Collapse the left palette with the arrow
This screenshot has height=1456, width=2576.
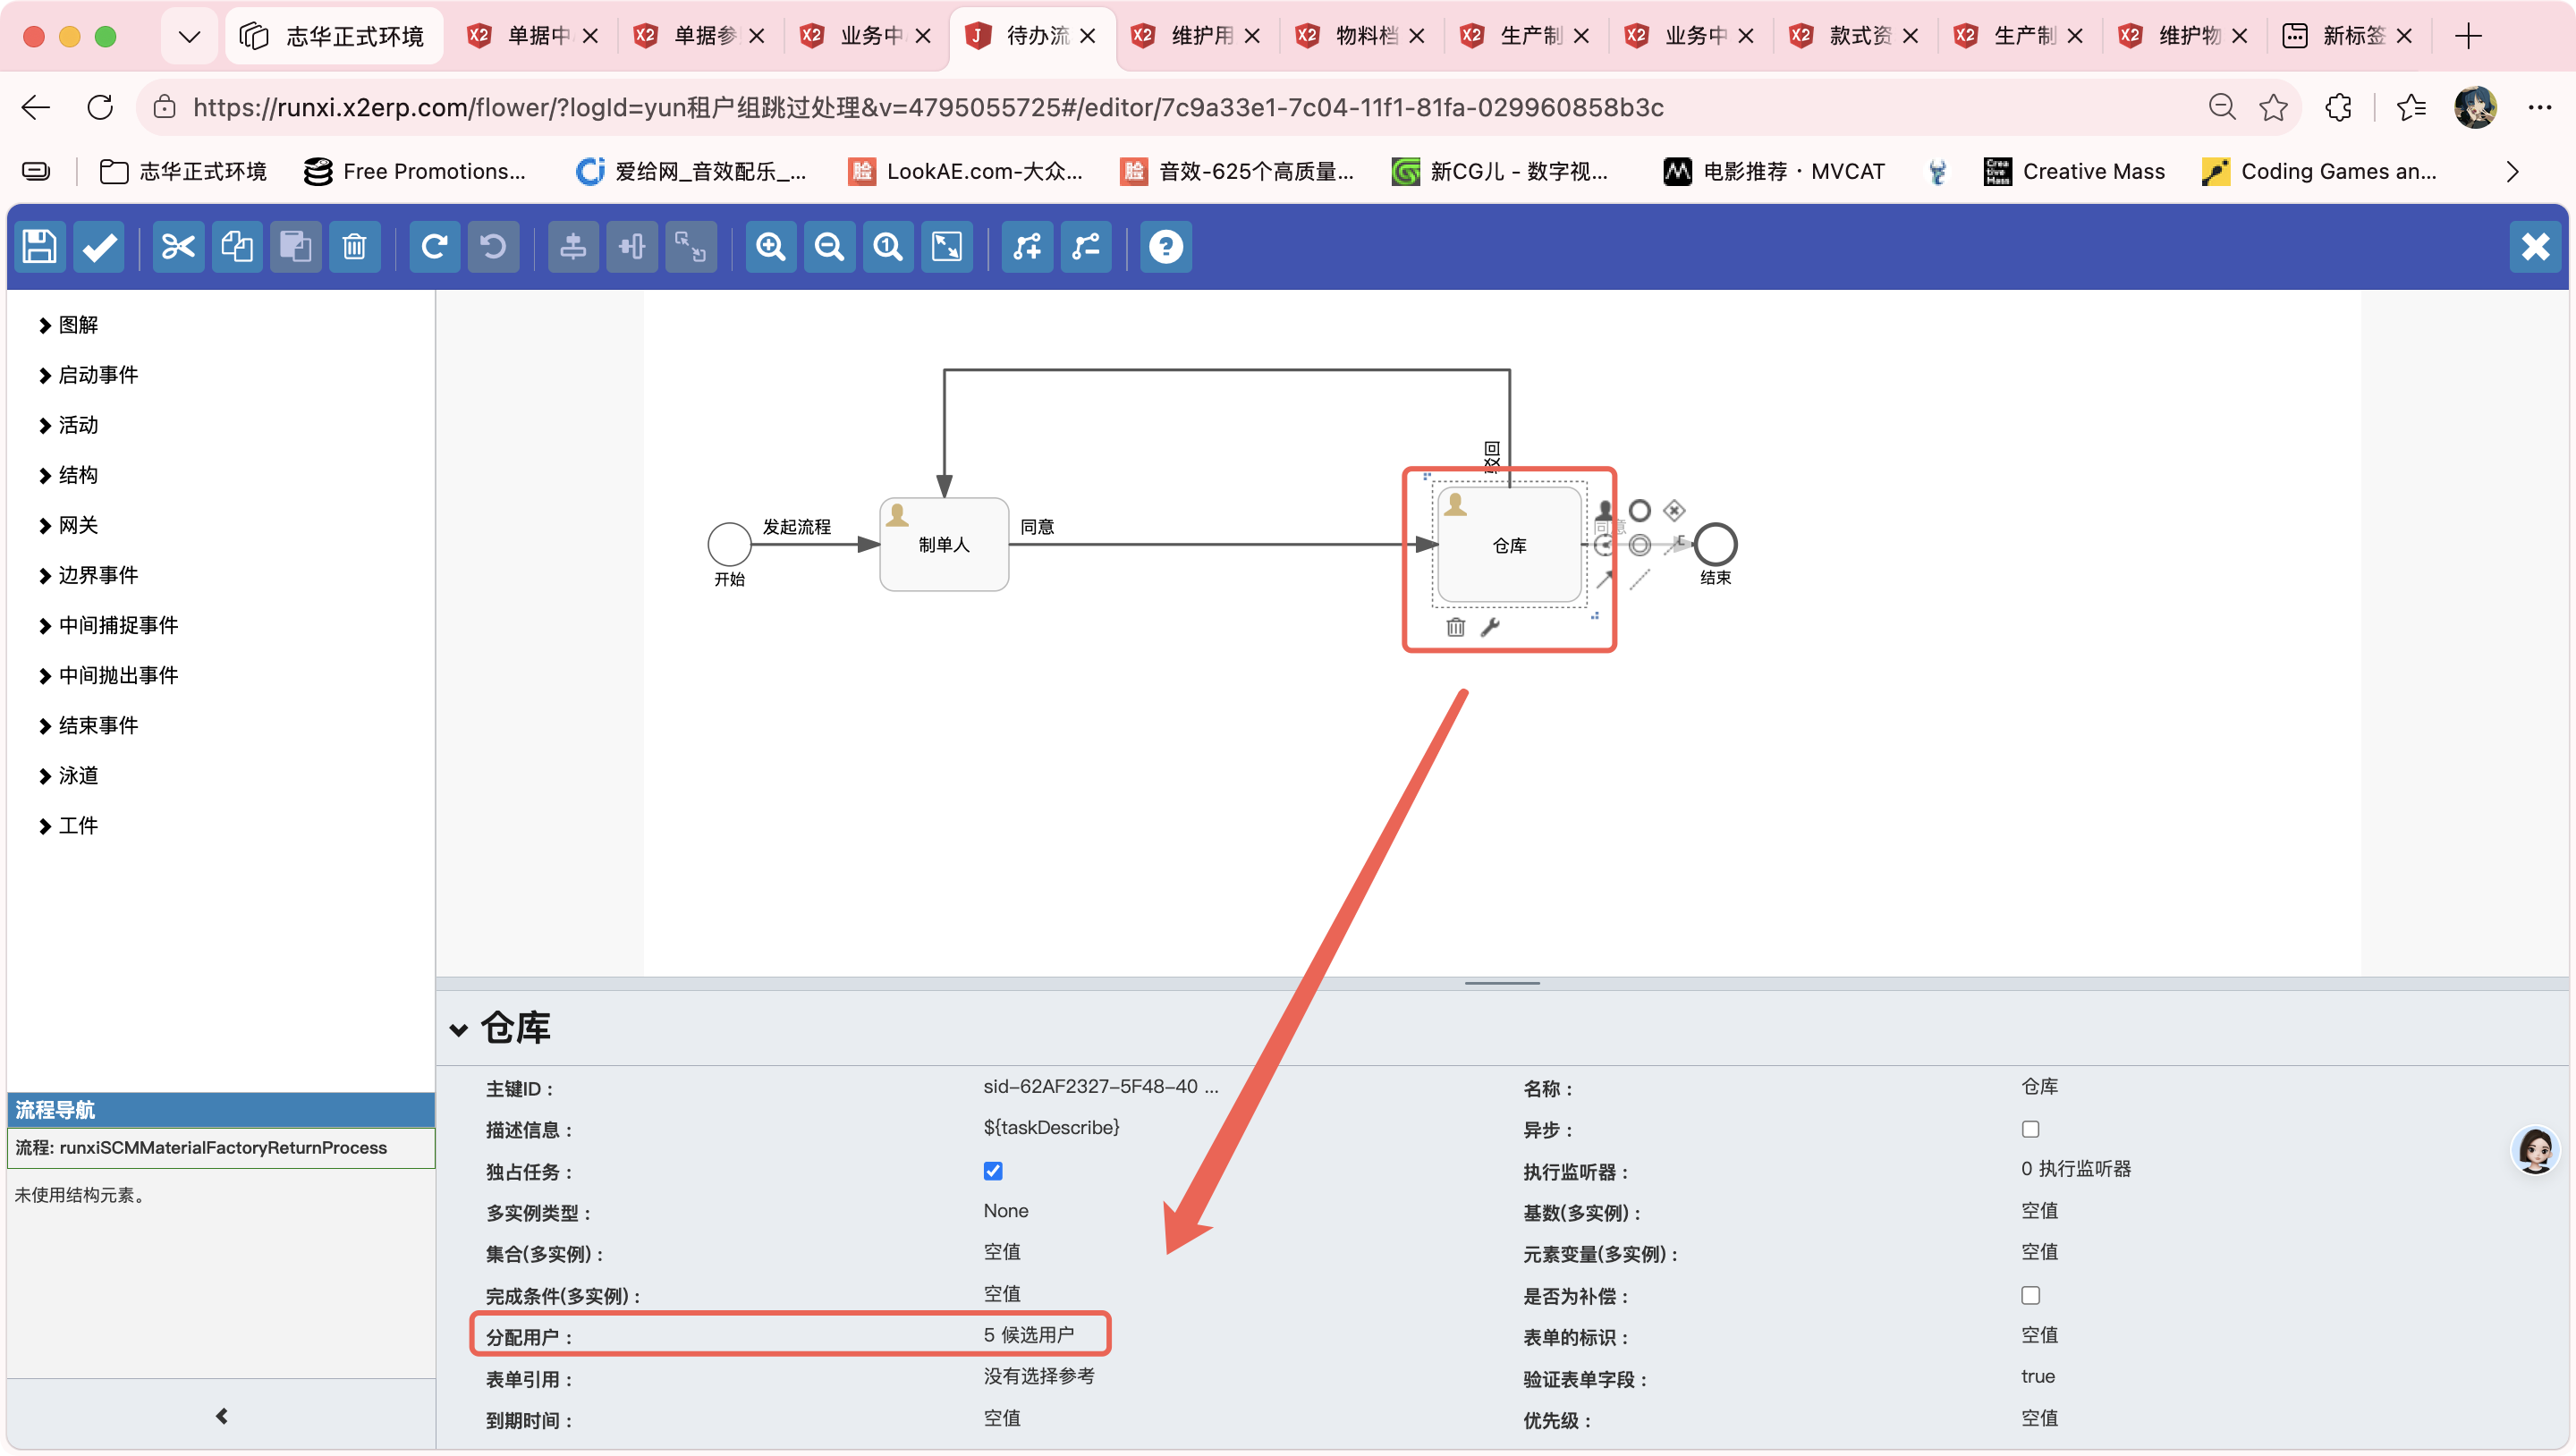[222, 1416]
